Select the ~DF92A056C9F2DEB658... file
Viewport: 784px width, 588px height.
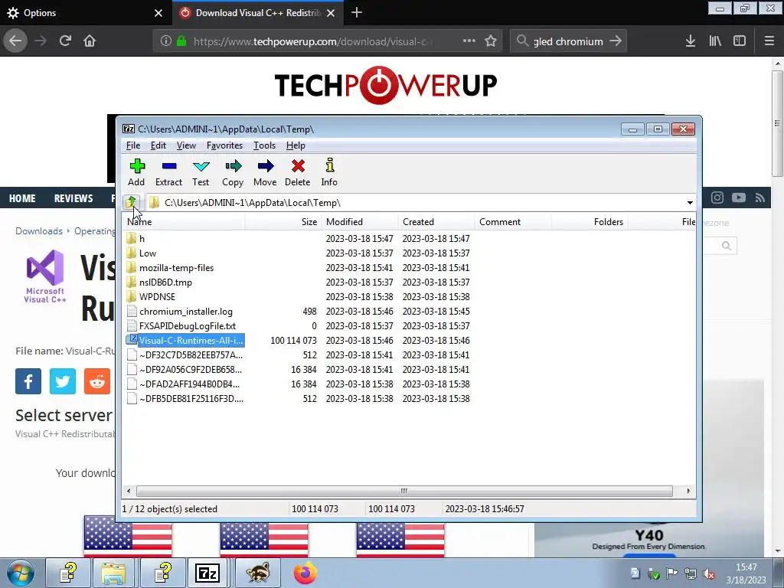coord(190,370)
